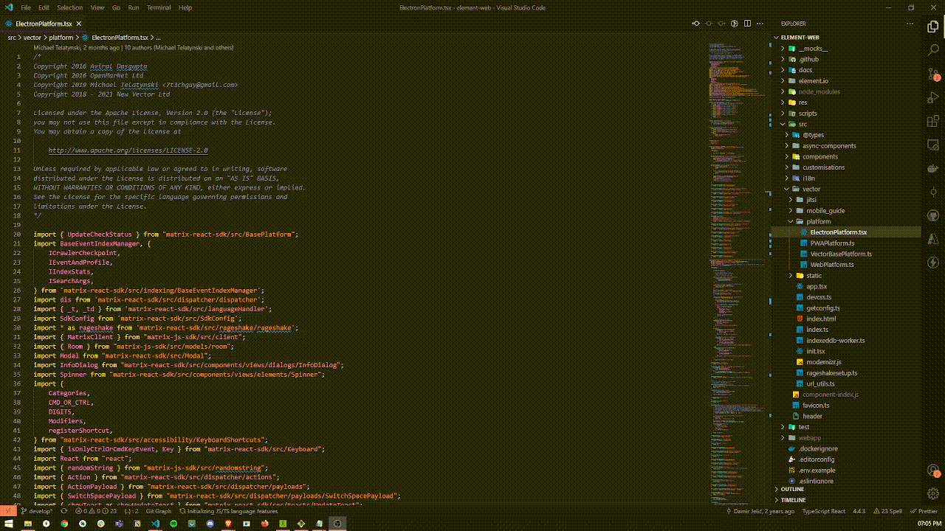The width and height of the screenshot is (945, 531).
Task: Open the Apache license URL link in code
Action: click(x=128, y=150)
